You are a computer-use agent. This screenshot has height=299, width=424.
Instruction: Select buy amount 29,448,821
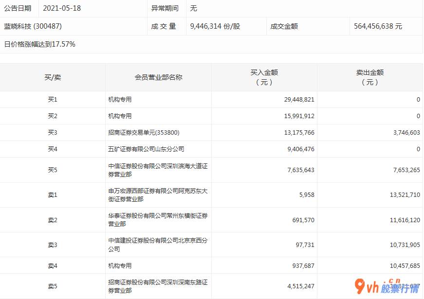(299, 100)
